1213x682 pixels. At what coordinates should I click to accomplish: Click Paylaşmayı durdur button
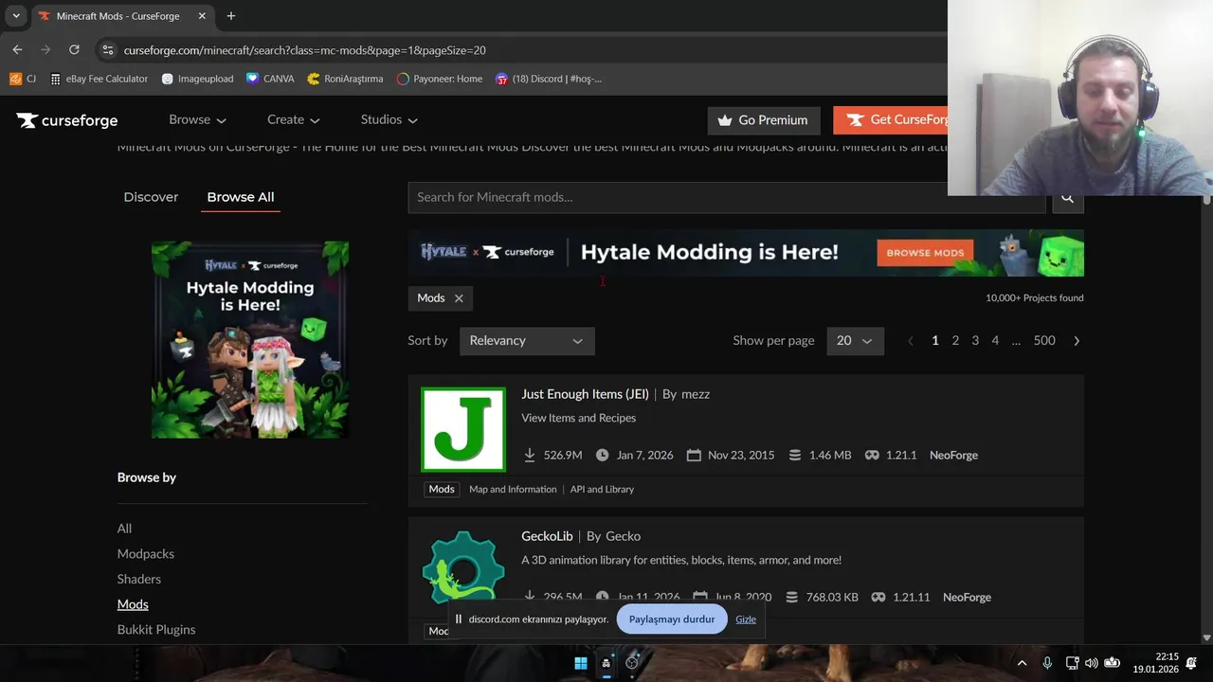[672, 619]
